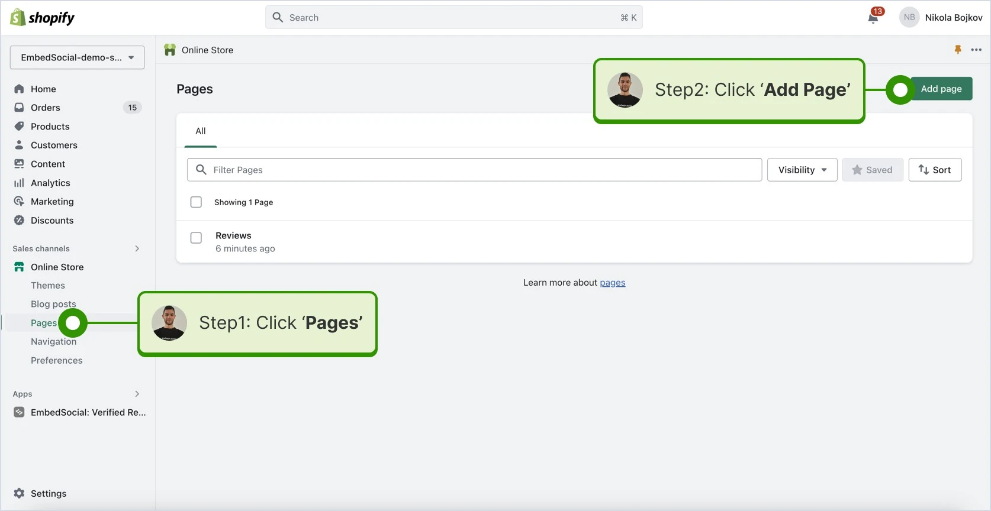Image resolution: width=991 pixels, height=511 pixels.
Task: Follow the 'pages' help link
Action: point(613,283)
